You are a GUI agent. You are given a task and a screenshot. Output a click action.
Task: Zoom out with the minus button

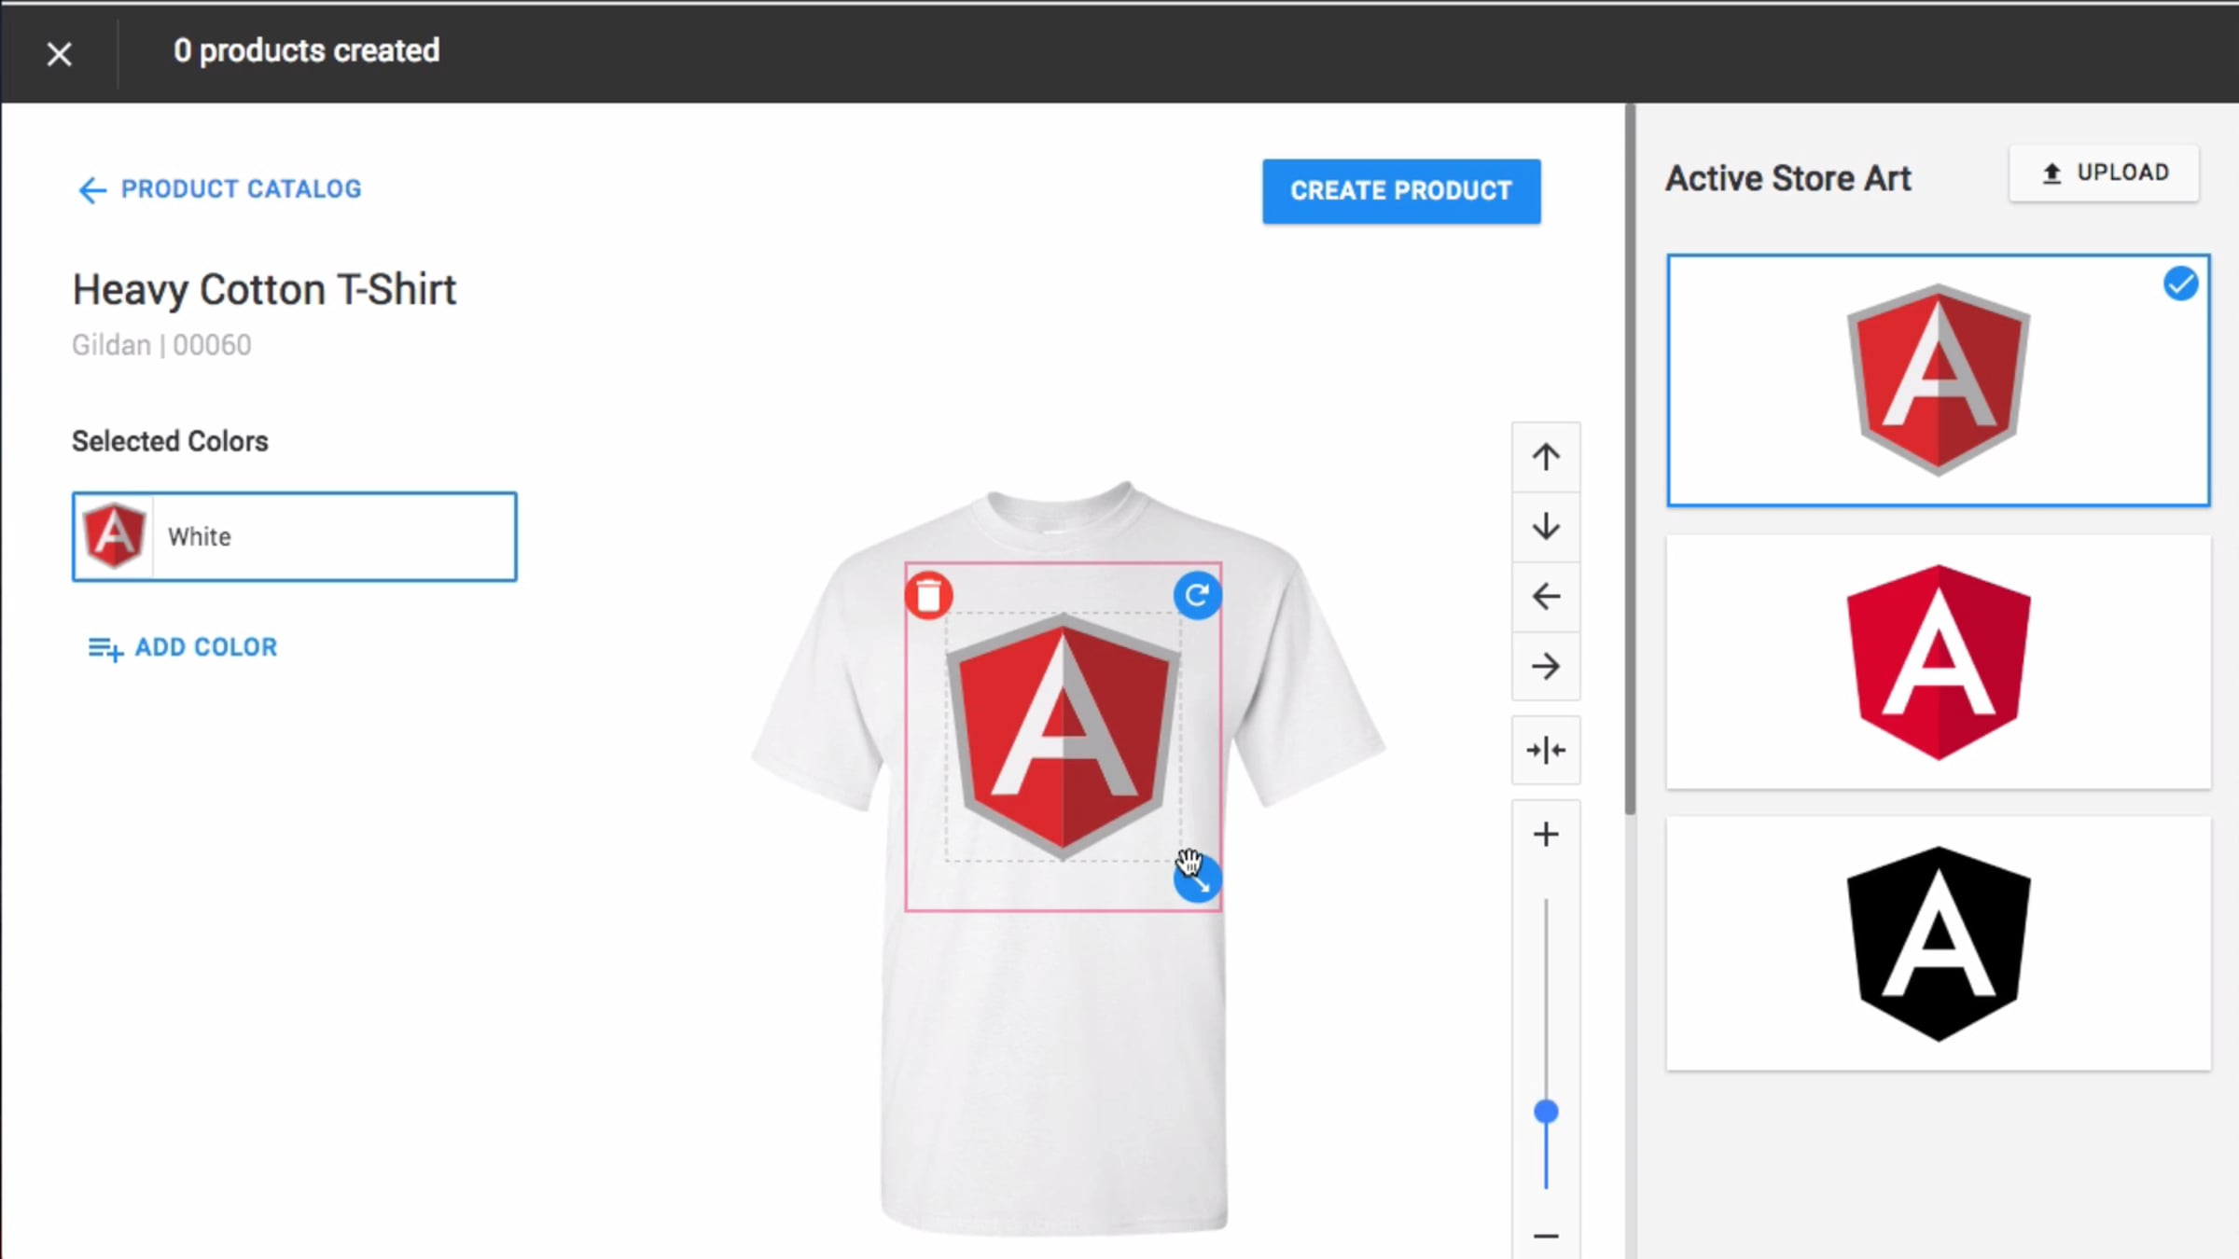point(1546,1236)
